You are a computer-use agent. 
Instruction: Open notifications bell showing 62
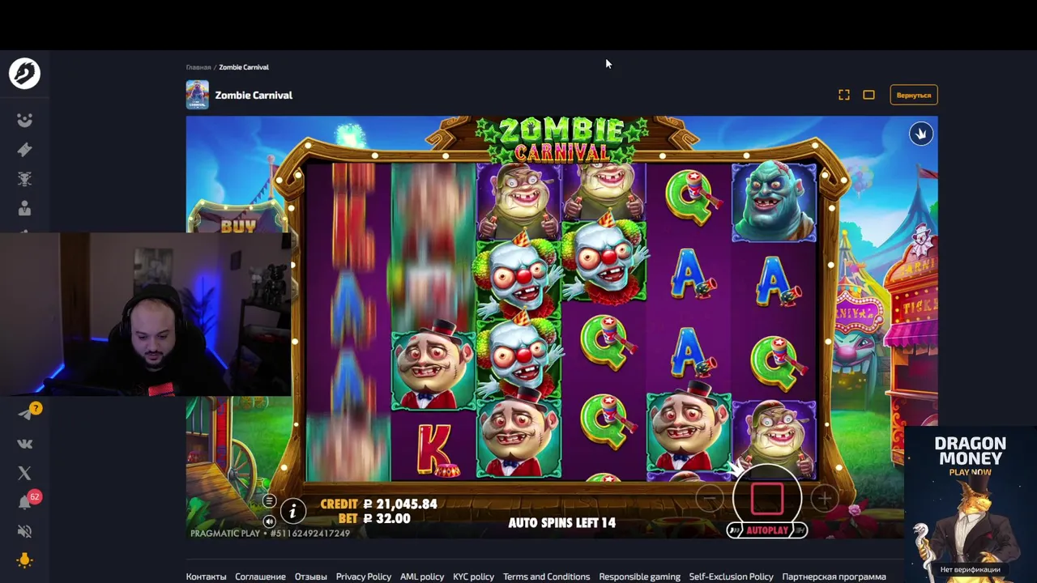pyautogui.click(x=24, y=502)
